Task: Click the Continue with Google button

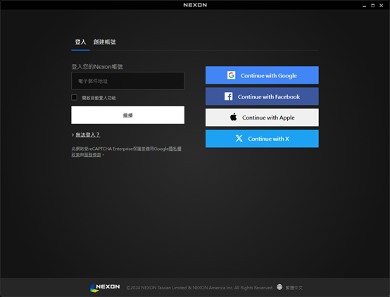Action: [x=262, y=75]
